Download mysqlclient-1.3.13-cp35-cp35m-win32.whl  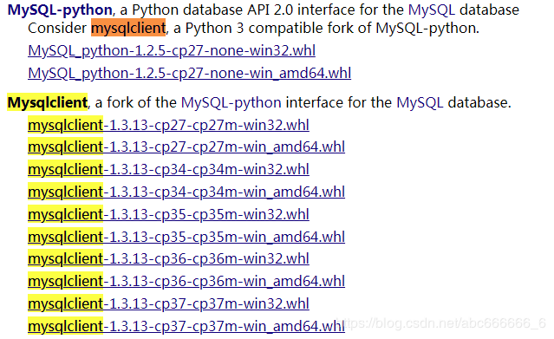168,214
